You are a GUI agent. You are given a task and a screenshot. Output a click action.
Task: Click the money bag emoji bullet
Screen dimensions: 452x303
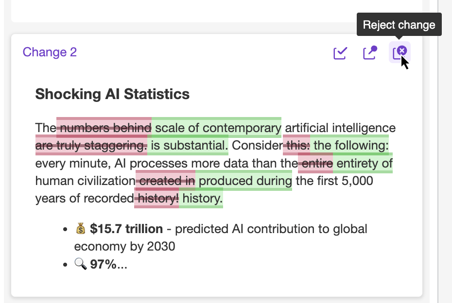(x=81, y=229)
